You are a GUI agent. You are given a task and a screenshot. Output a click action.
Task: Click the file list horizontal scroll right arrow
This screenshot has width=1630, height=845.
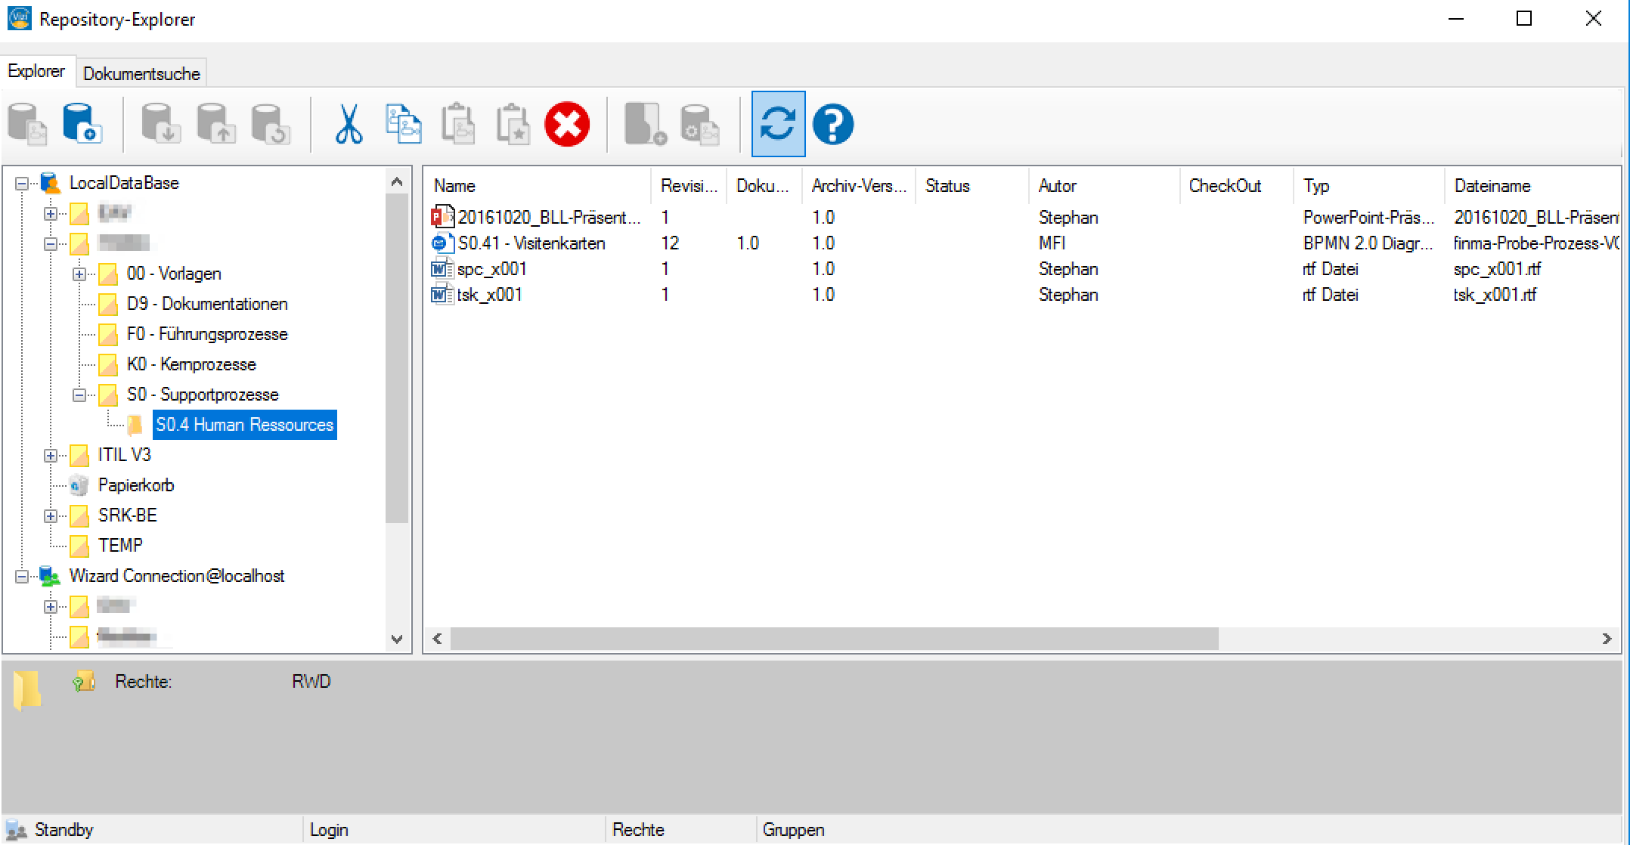(1607, 639)
